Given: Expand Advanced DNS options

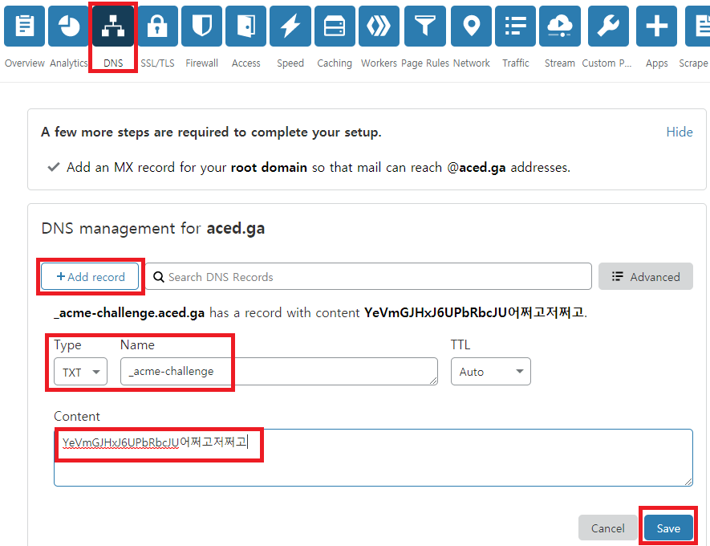Looking at the screenshot, I should (645, 276).
